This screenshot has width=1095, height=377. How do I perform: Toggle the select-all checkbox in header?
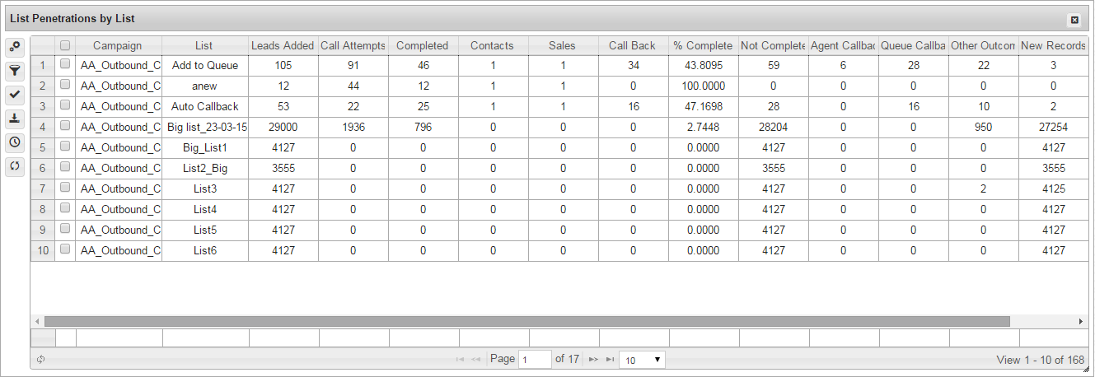coord(65,46)
